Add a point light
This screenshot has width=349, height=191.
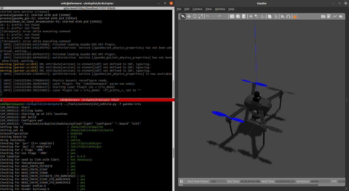point(251,16)
